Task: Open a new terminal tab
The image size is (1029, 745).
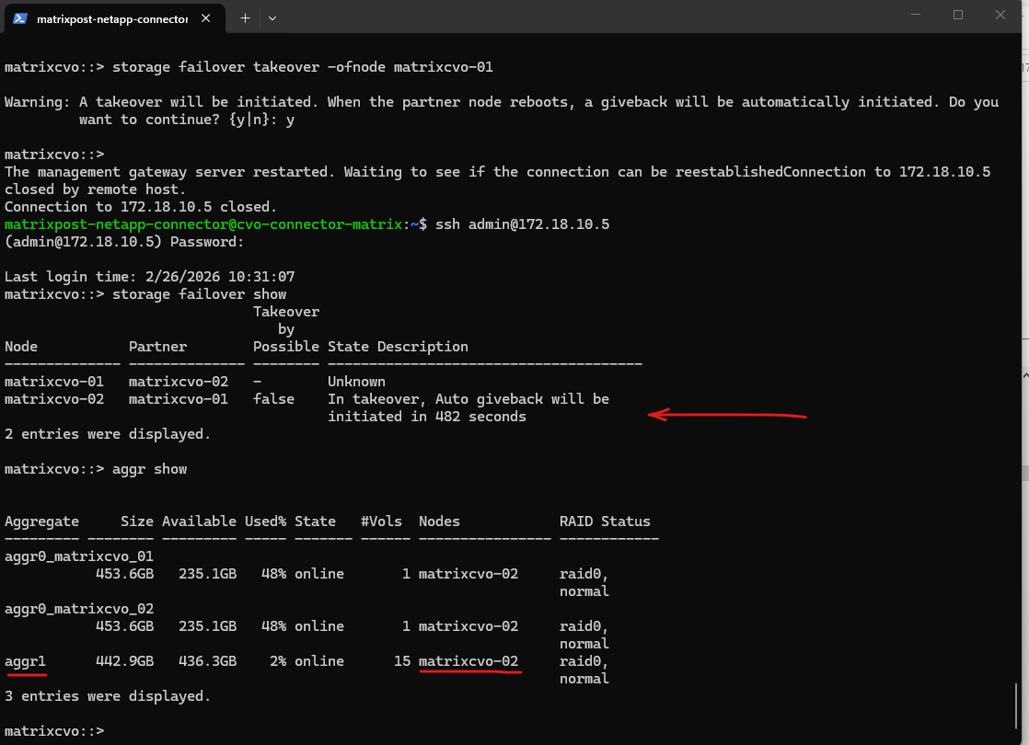Action: click(245, 18)
